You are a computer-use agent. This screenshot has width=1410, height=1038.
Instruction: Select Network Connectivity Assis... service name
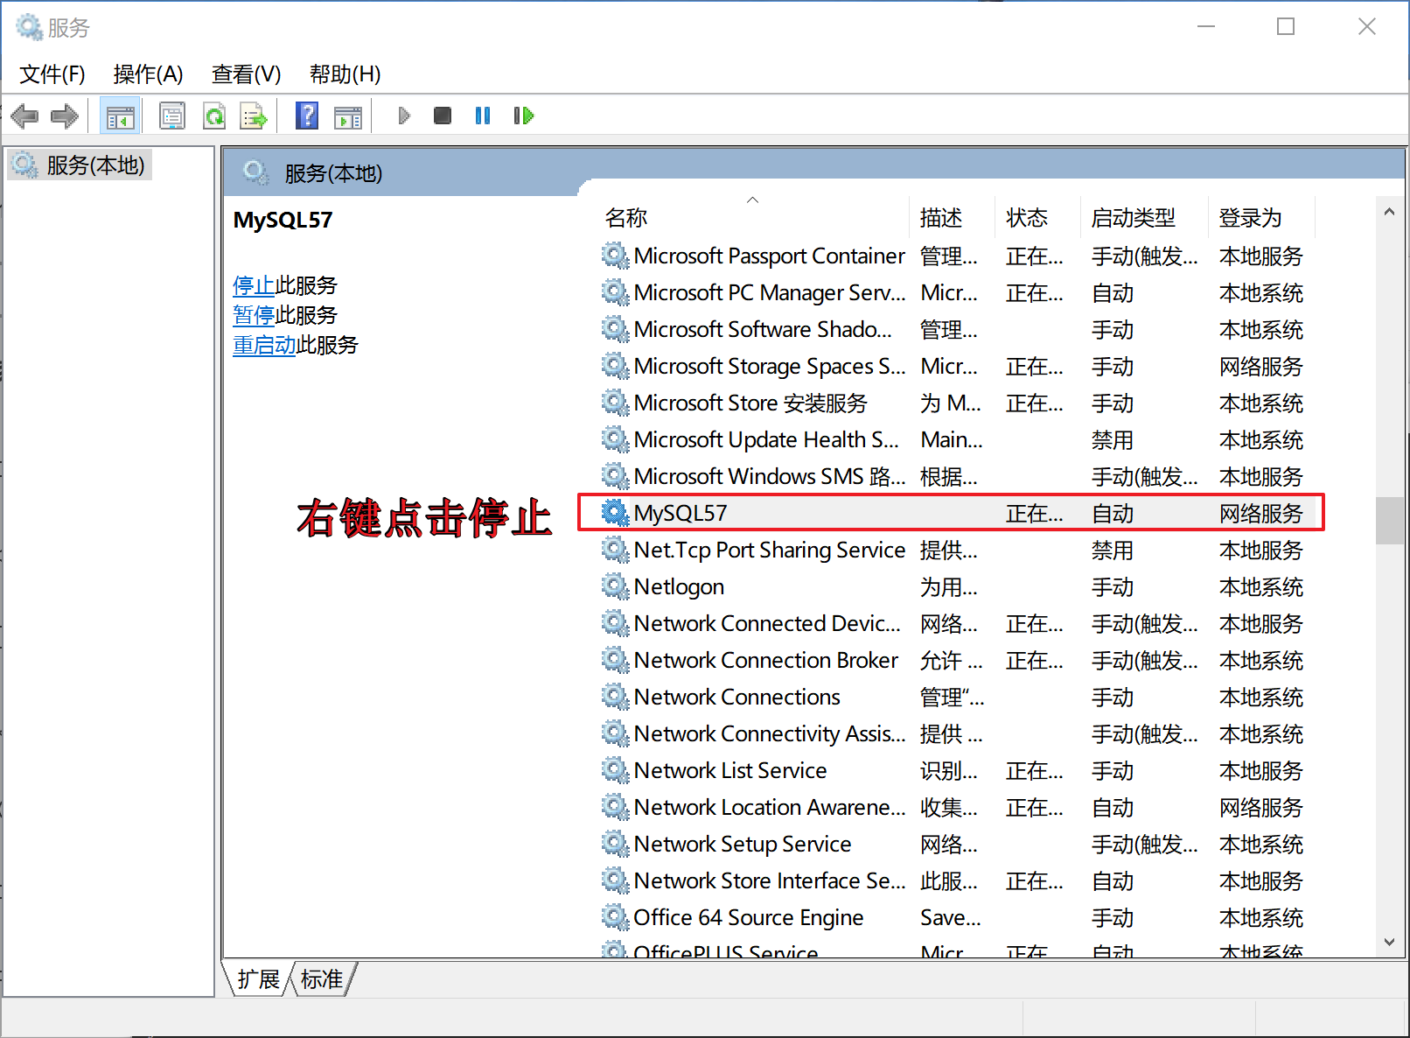770,733
